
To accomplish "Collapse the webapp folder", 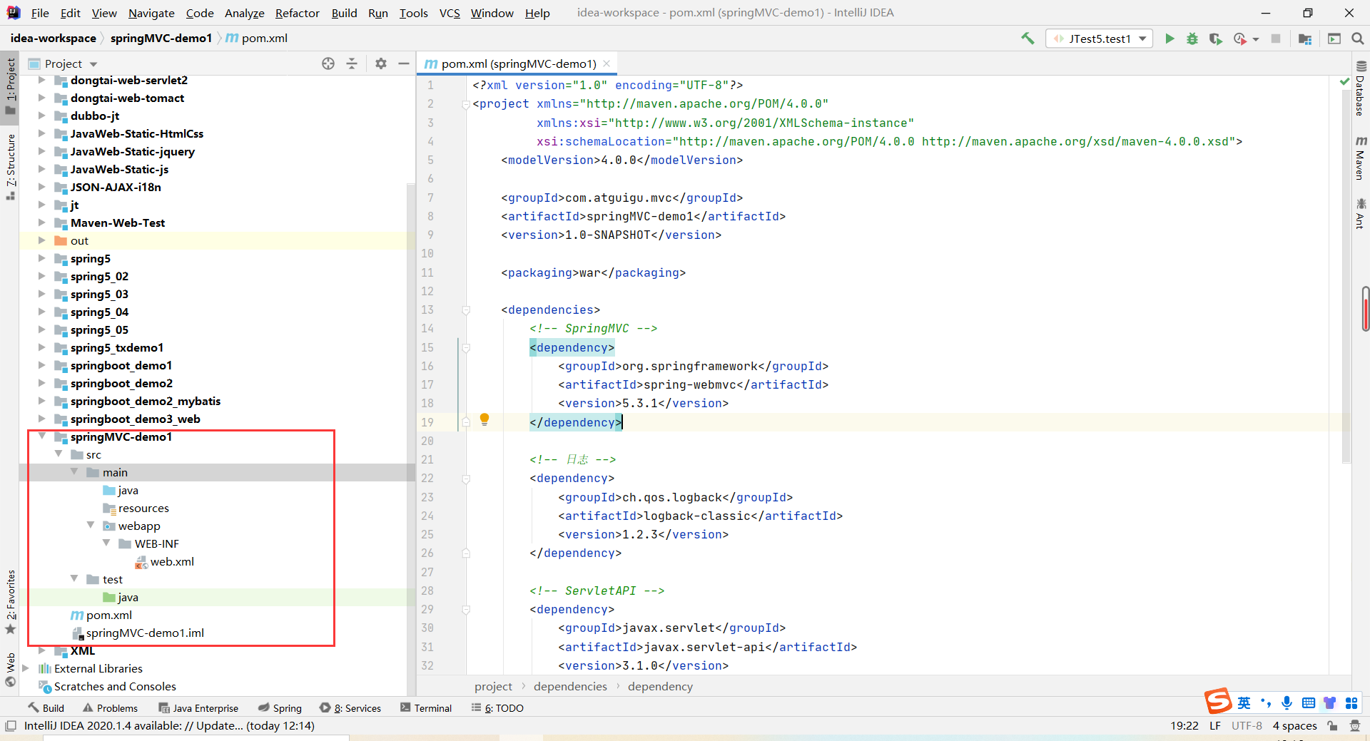I will tap(91, 525).
